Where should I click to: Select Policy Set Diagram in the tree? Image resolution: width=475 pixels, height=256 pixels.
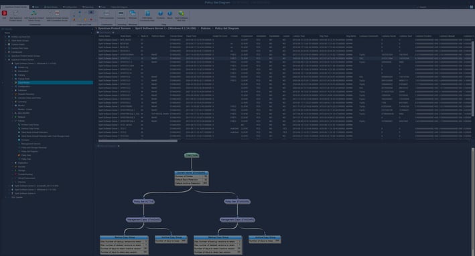29,152
